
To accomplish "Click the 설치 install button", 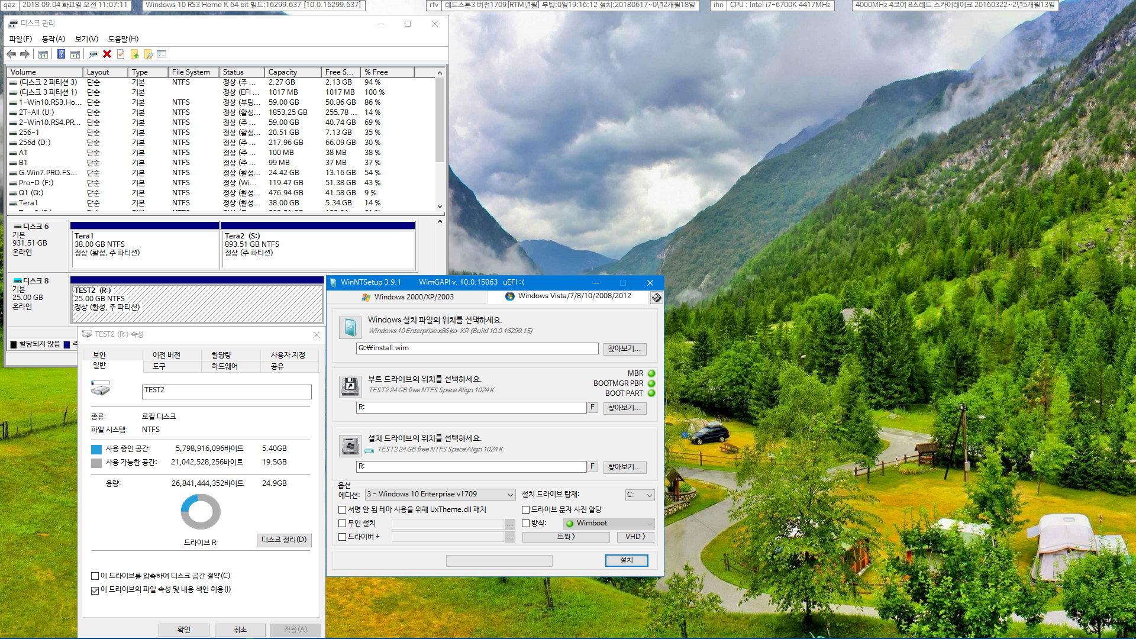I will pos(627,560).
